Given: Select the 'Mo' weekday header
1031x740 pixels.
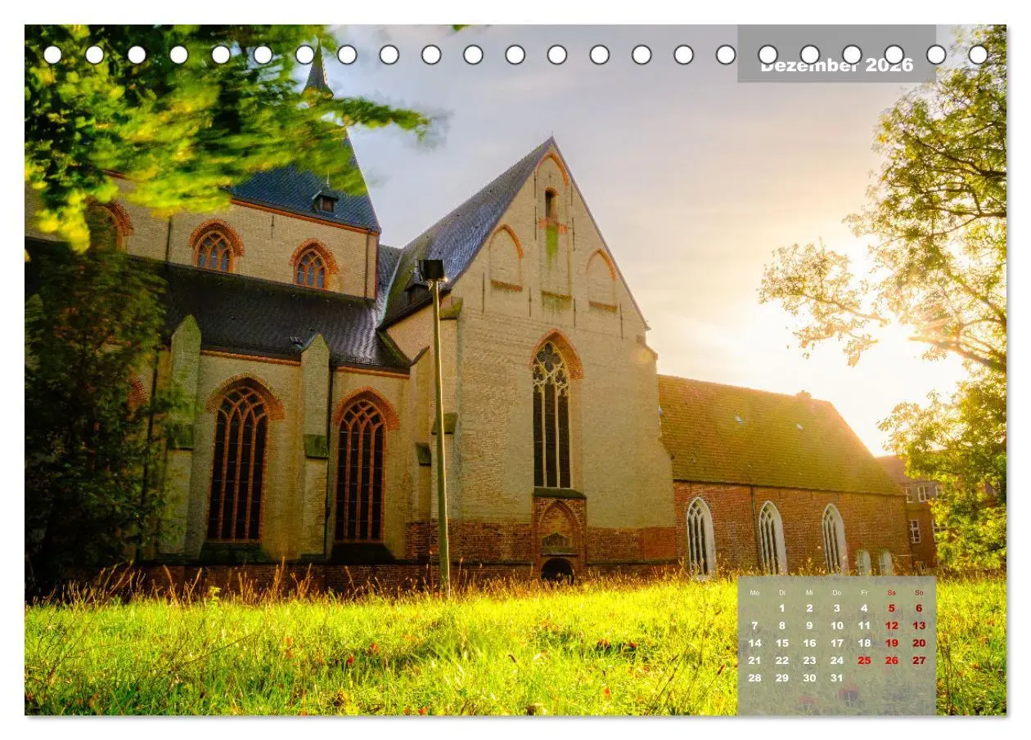Looking at the screenshot, I should [754, 593].
